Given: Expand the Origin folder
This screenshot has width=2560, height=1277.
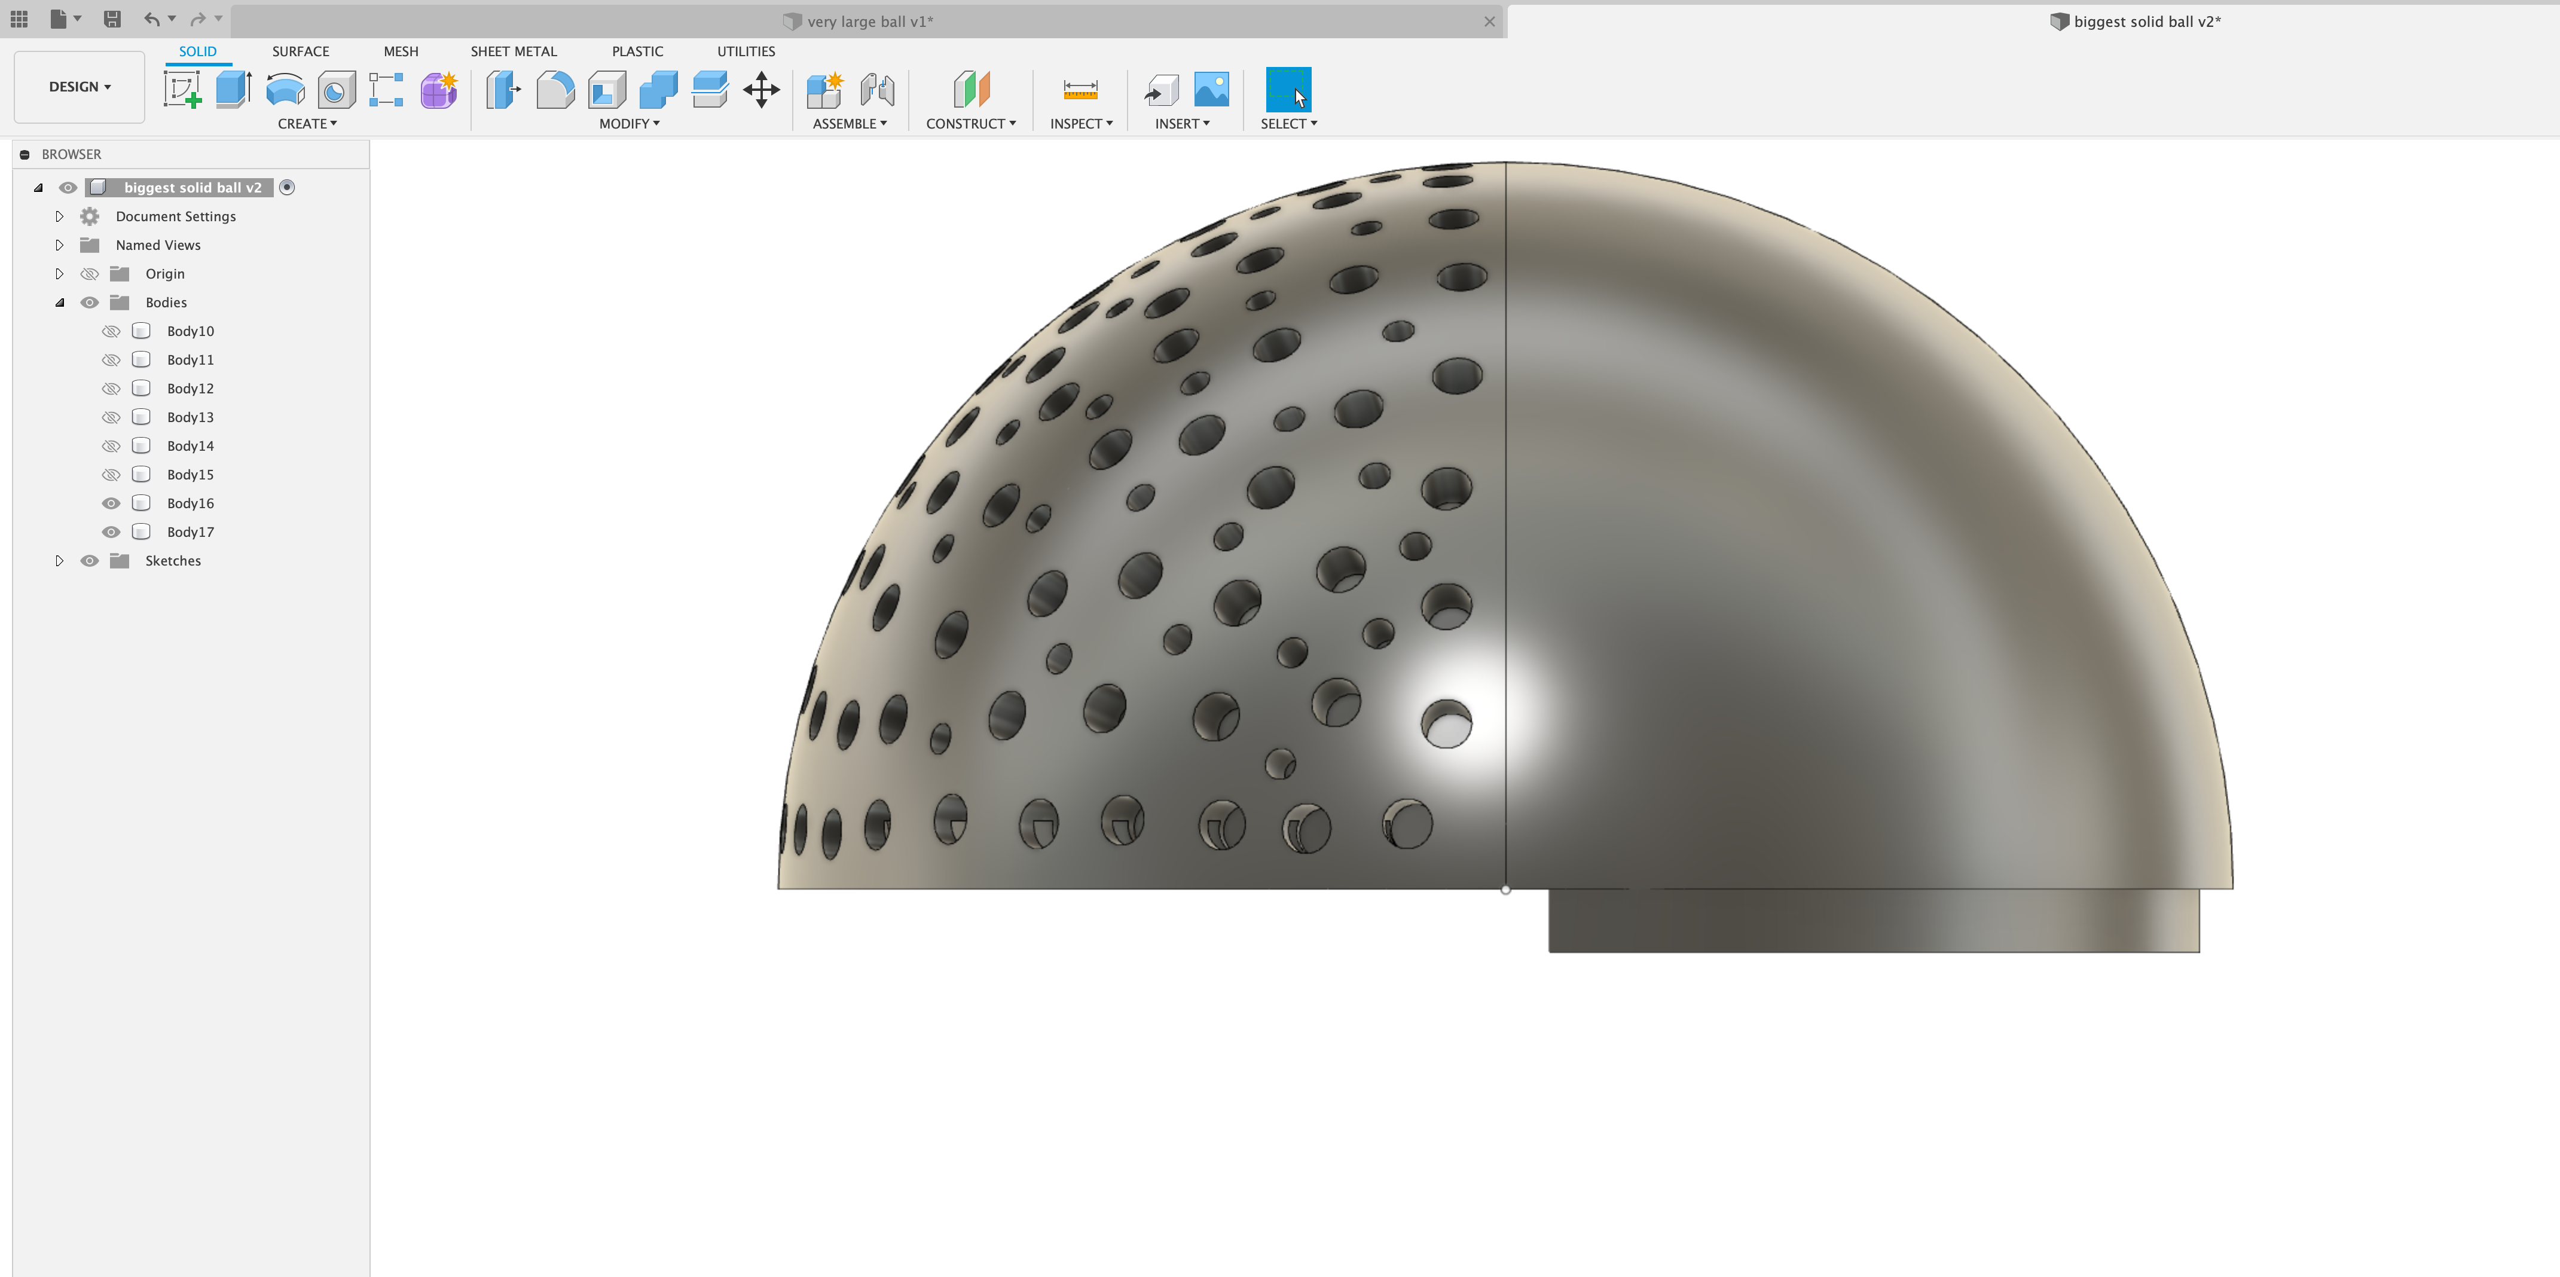Looking at the screenshot, I should (60, 273).
